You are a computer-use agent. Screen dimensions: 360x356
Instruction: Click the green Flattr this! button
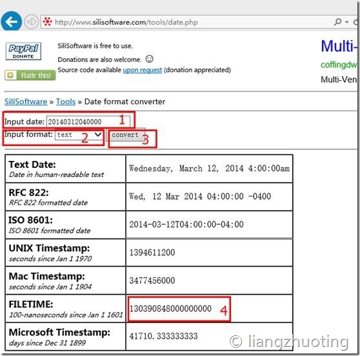[x=30, y=75]
